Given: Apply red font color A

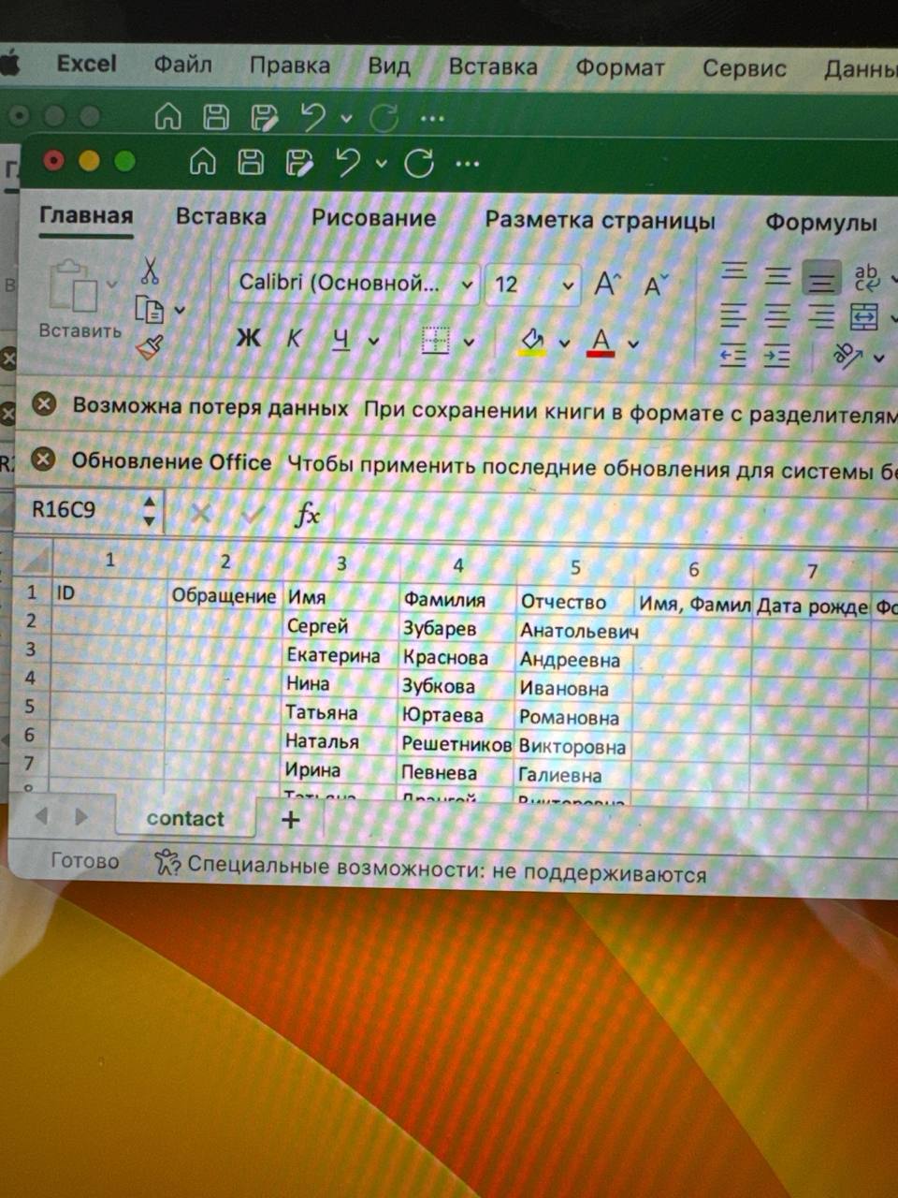Looking at the screenshot, I should [601, 343].
